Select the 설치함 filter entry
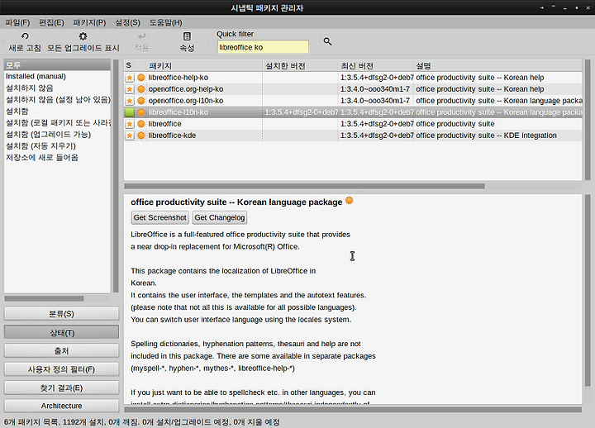595x428 pixels. click(57, 112)
